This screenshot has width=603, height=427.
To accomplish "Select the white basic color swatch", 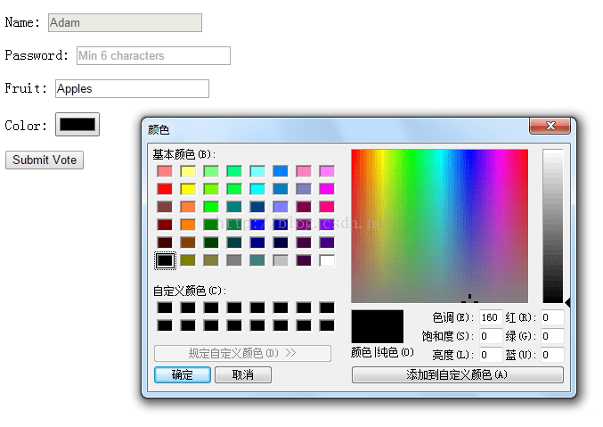I will click(327, 260).
